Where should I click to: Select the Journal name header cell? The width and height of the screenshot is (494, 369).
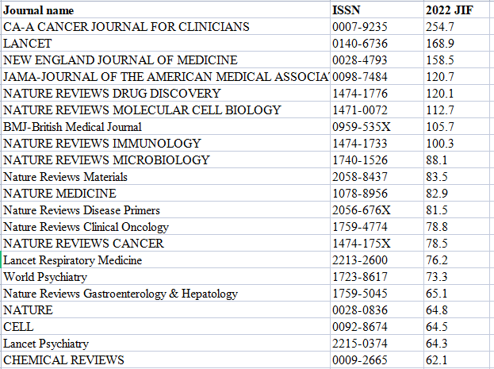166,10
